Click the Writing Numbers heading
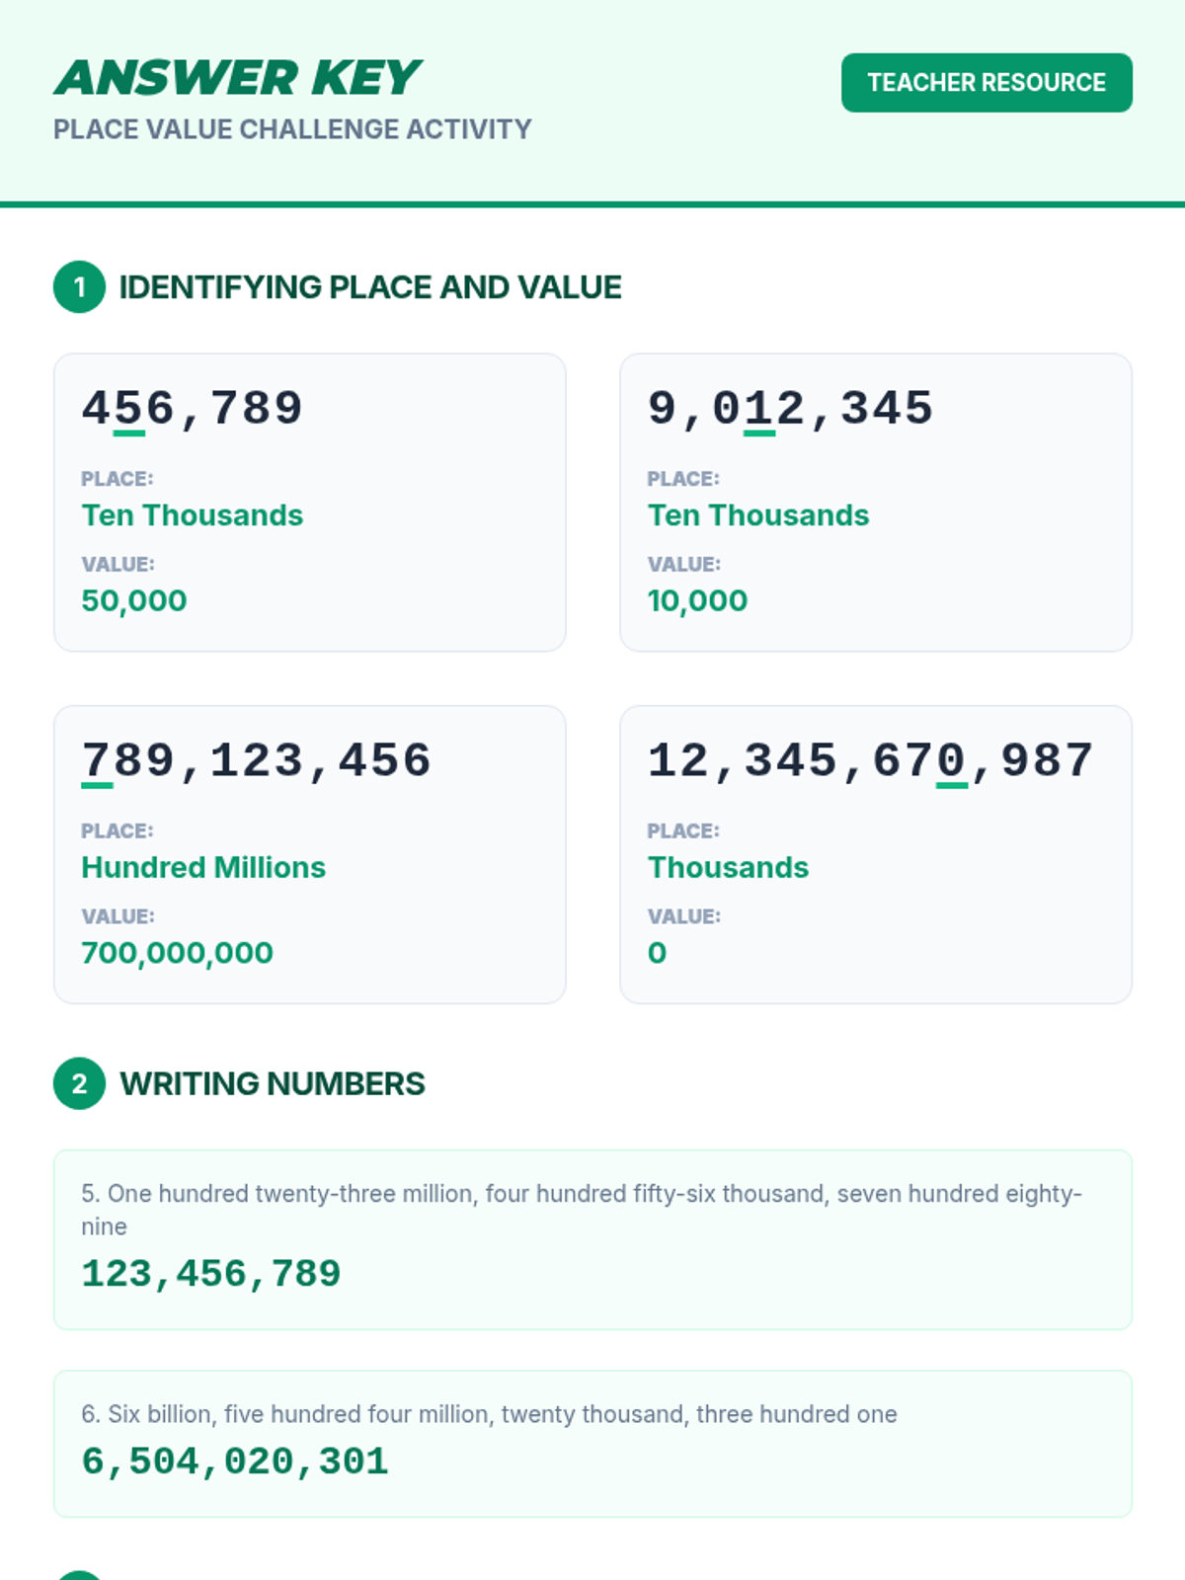Screen dimensions: 1185x1580 point(273,1083)
